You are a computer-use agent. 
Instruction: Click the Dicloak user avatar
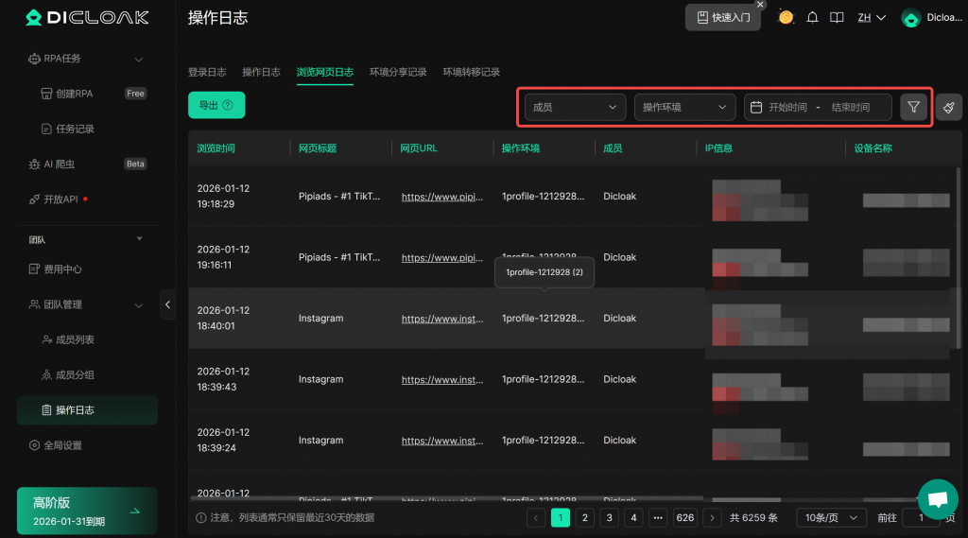911,17
